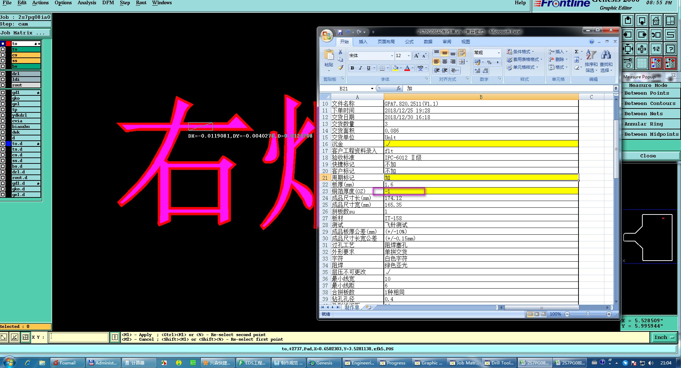This screenshot has width=681, height=368.
Task: Click the 1:2 zoom scale icon
Action: 656,49
